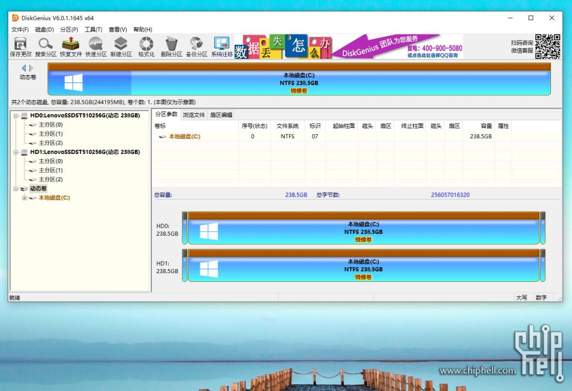This screenshot has width=572, height=391.
Task: Click the 文件系统 column header
Action: click(x=287, y=126)
